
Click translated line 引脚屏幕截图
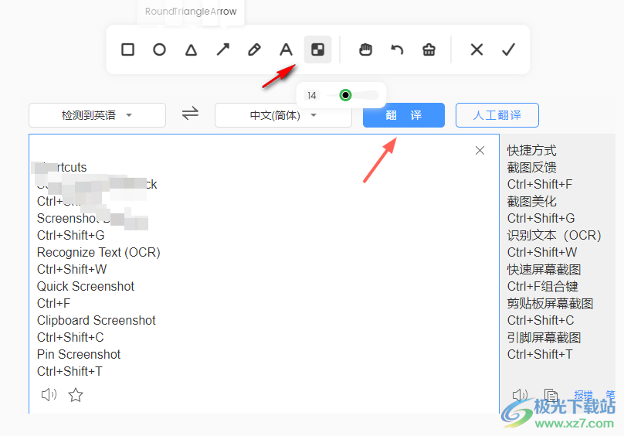click(544, 338)
